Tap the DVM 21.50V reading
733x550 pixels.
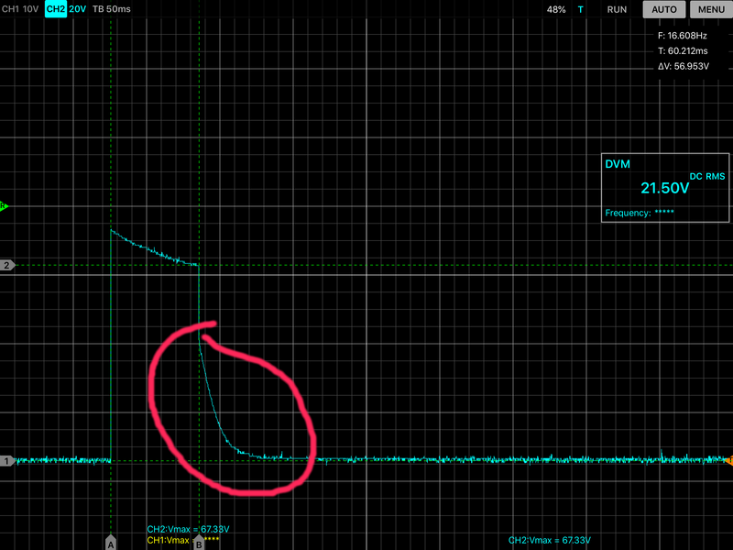(664, 188)
